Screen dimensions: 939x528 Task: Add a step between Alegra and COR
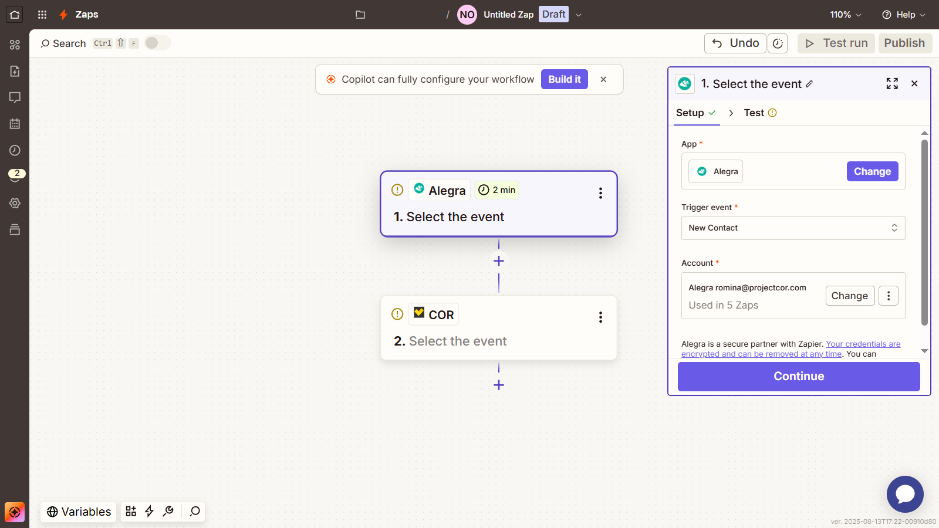pyautogui.click(x=499, y=261)
